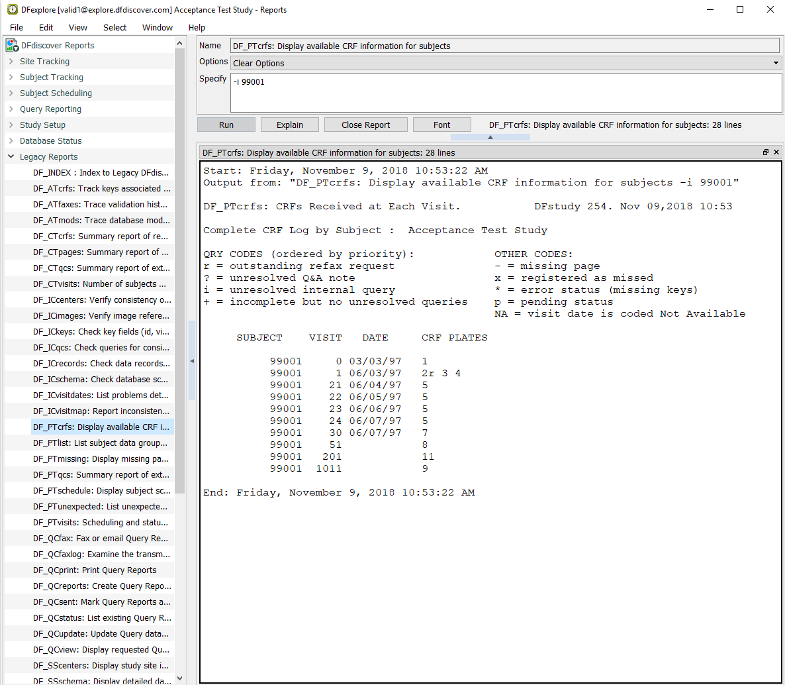This screenshot has width=785, height=685.
Task: Click into the Specify text field
Action: (x=506, y=93)
